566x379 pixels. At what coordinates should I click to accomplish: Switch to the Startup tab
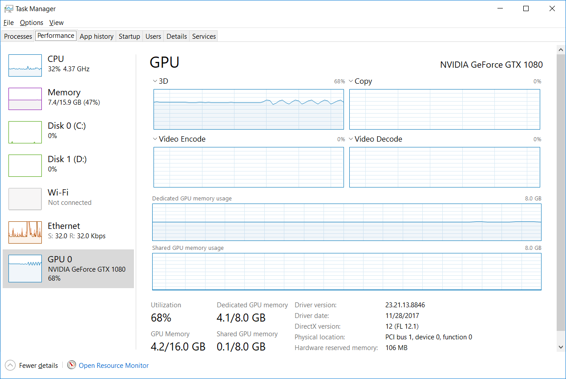pos(129,37)
